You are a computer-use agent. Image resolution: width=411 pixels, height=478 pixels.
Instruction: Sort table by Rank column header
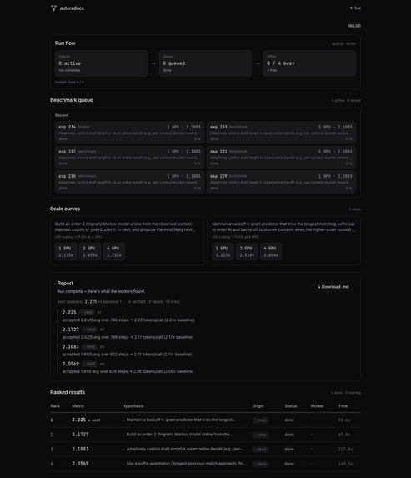coord(55,406)
